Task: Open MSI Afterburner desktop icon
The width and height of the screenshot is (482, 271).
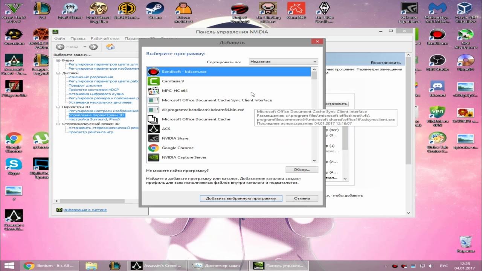Action: coord(466,39)
